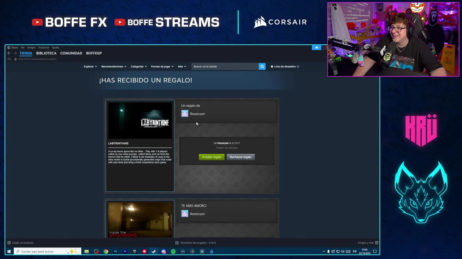Open Inside the Backrooms cover thumbnail
Viewport: 462px width, 259px height.
140,220
